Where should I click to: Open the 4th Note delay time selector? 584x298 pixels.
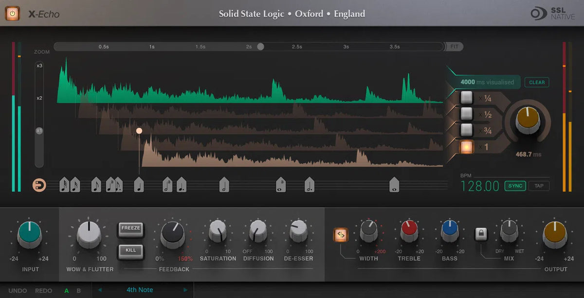[x=141, y=290]
